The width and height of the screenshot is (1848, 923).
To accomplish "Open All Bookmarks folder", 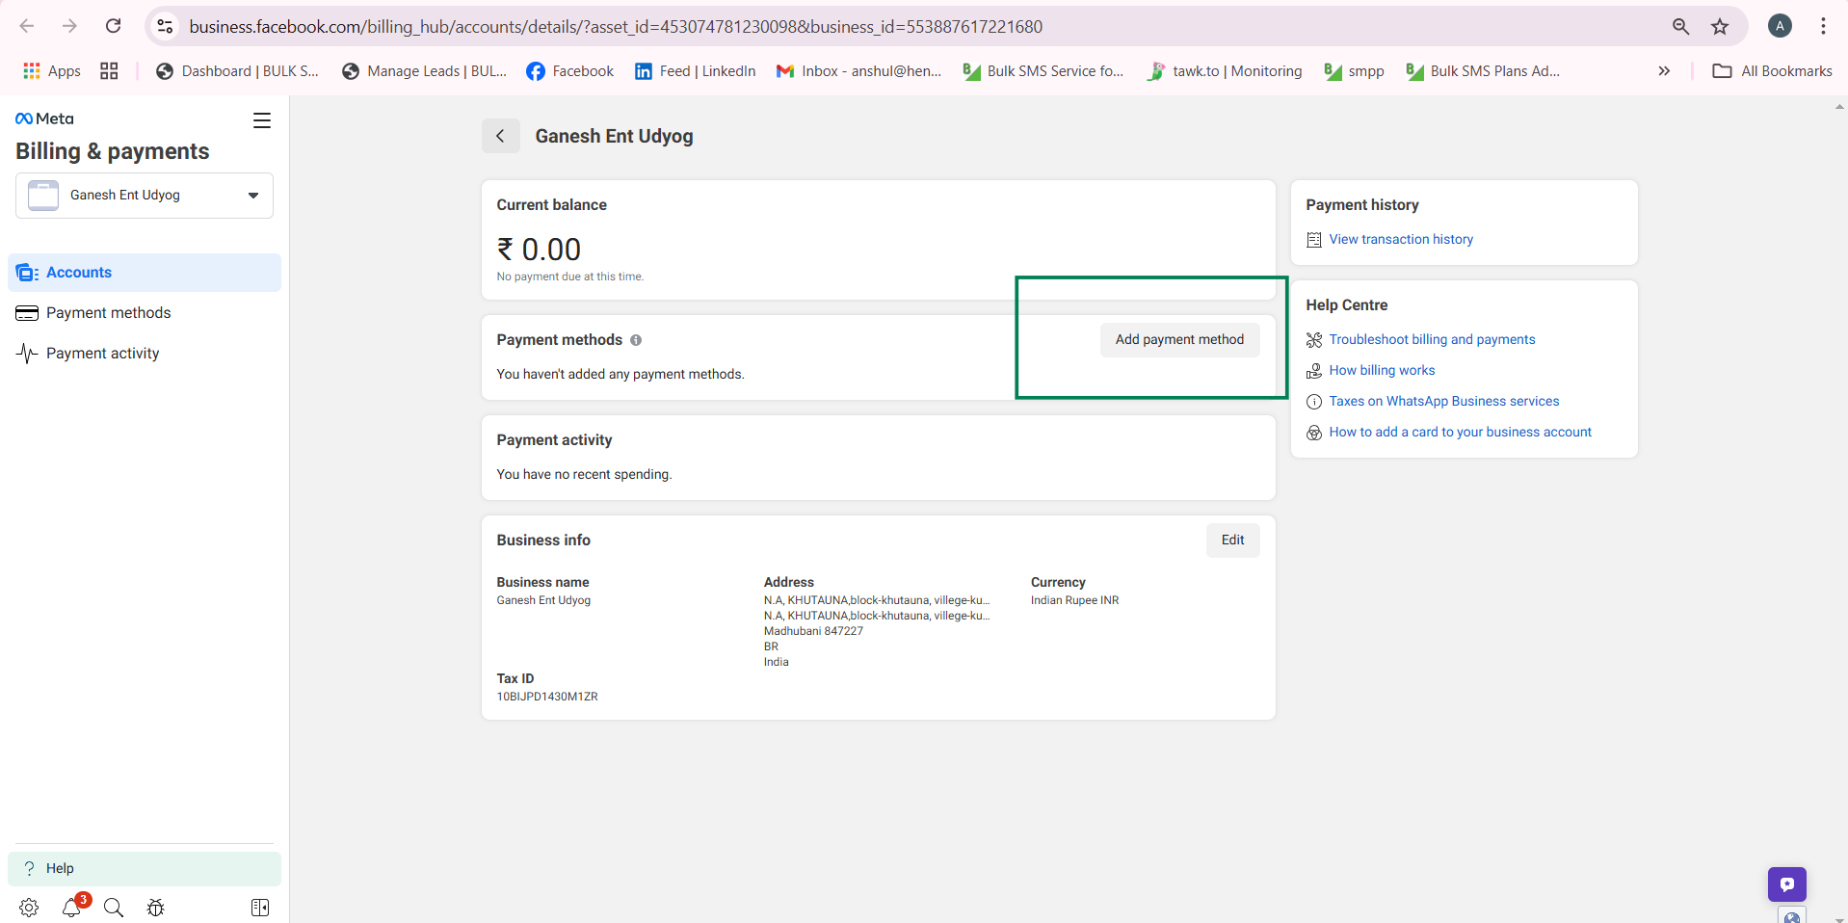I will coord(1772,70).
